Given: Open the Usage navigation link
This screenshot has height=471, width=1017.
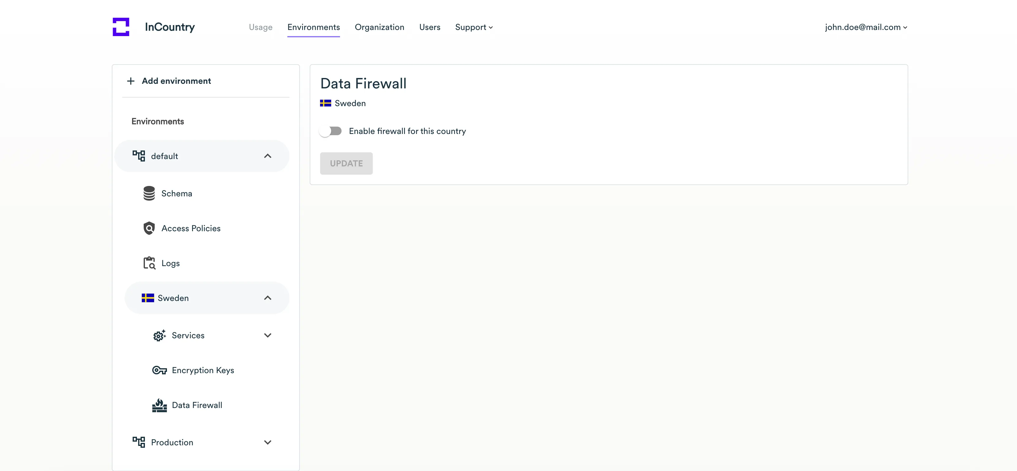Looking at the screenshot, I should [x=260, y=27].
